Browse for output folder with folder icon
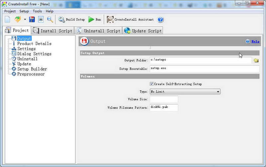 [256, 60]
